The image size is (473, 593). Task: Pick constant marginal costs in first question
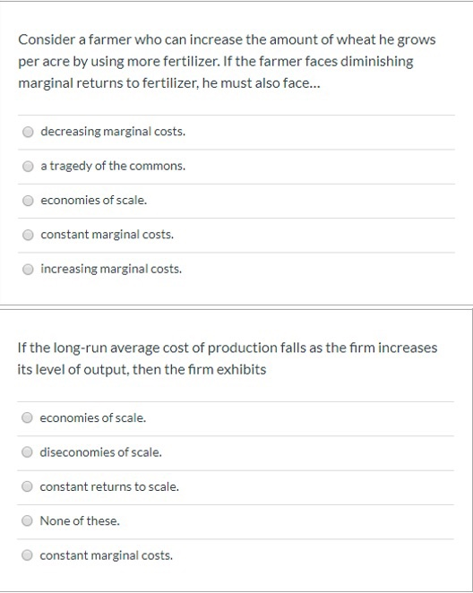click(x=28, y=235)
